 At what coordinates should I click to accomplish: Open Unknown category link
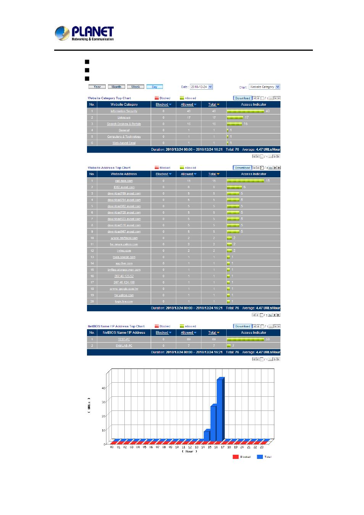pos(124,117)
